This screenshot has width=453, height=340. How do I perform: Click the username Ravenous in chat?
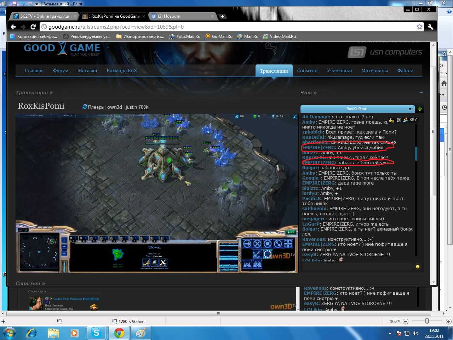314,239
